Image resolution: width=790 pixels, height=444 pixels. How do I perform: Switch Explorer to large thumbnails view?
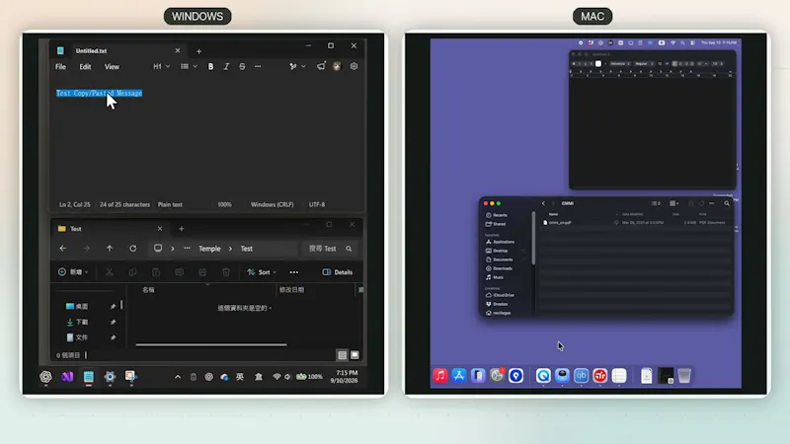[355, 355]
